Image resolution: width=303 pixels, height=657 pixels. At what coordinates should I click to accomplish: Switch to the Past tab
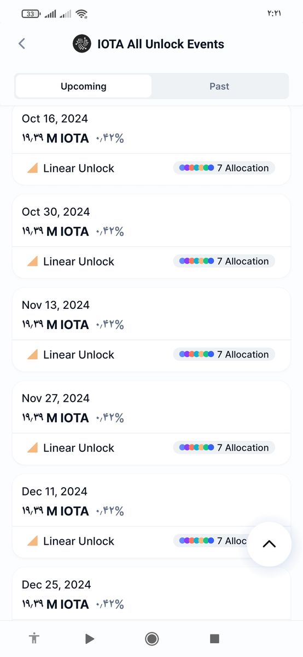tap(219, 86)
